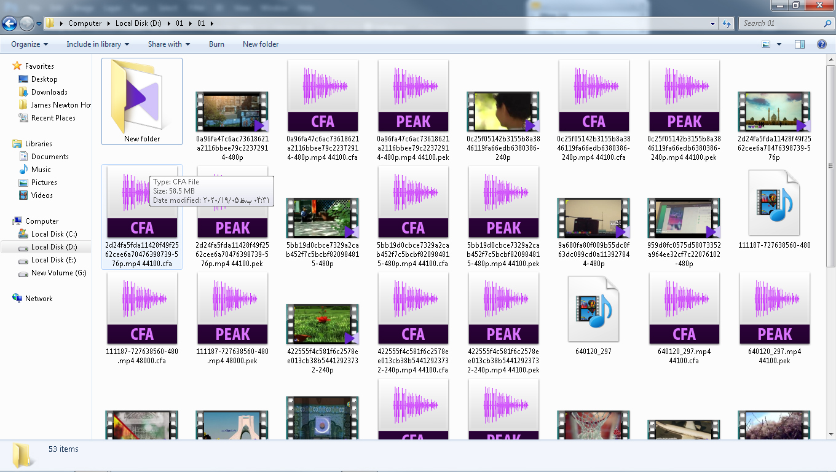
Task: Select video 5bb19d0cbce7329a2ca...5-480p thumbnail
Action: pyautogui.click(x=323, y=218)
